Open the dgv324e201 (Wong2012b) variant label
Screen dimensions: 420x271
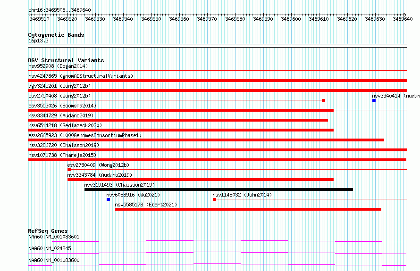[59, 86]
